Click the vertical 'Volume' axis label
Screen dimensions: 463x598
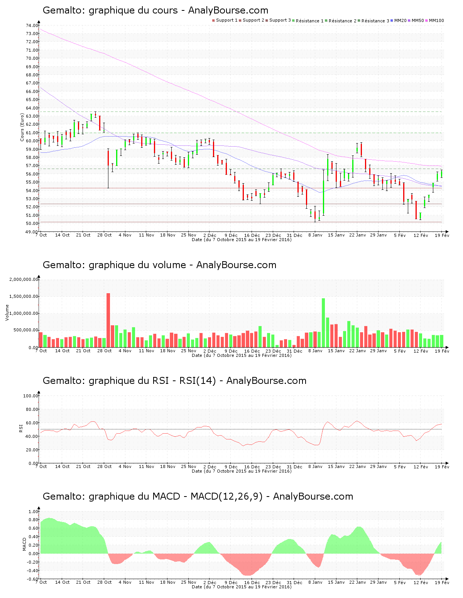(7, 313)
